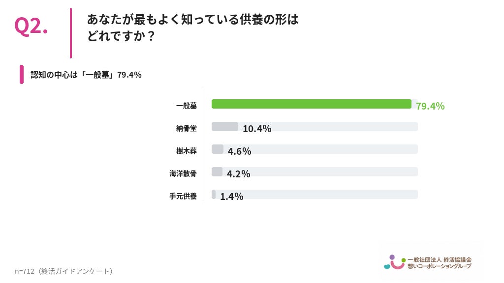This screenshot has width=504, height=283.
Task: Click the 納骨堂 category label
Action: (186, 128)
